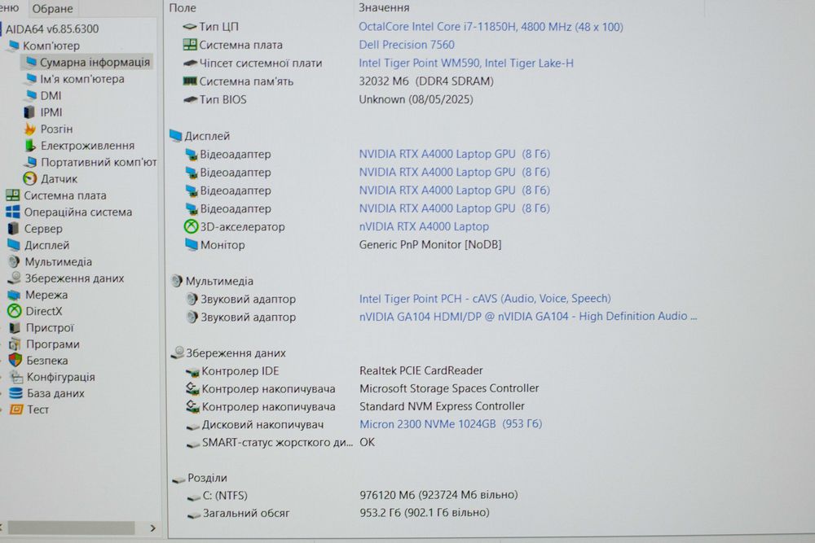Click Standard NVM Express Controller value

click(442, 406)
